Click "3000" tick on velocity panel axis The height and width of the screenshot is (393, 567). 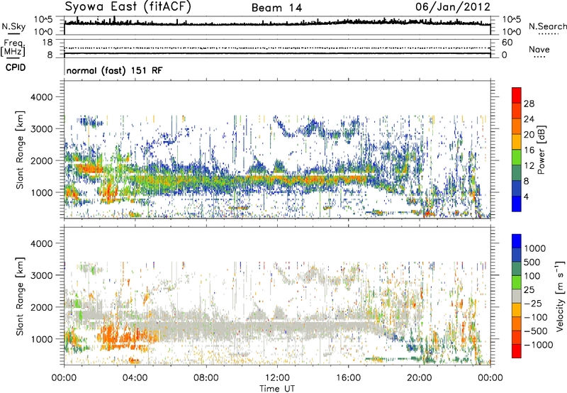42,275
